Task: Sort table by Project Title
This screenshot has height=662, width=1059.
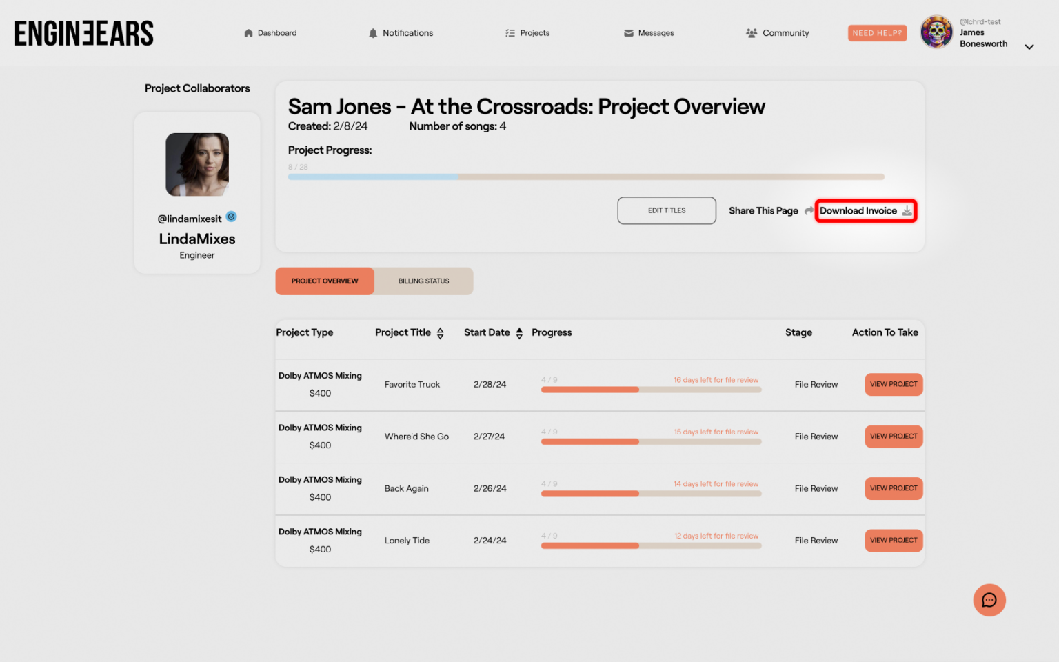Action: coord(440,333)
